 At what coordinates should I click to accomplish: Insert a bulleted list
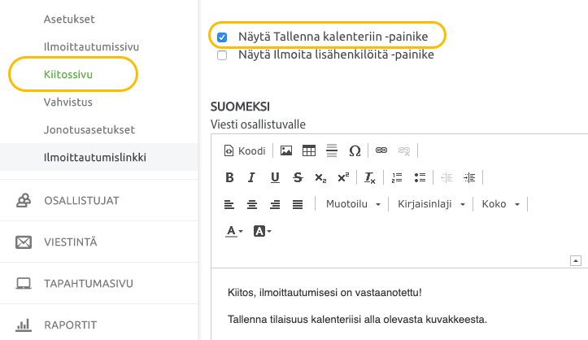420,177
